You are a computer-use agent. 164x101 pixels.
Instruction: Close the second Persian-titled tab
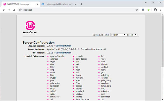coord(75,4)
